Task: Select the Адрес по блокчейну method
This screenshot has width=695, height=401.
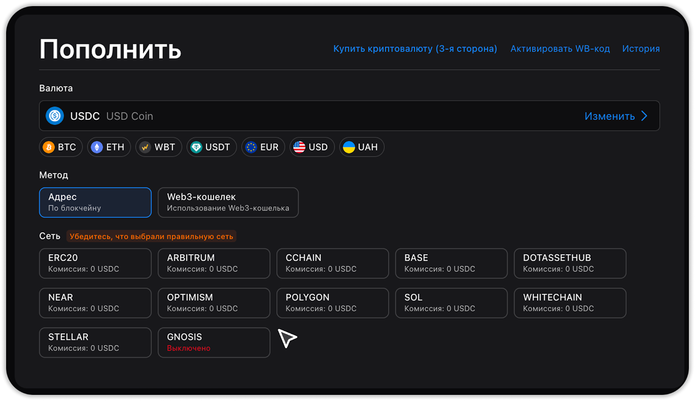Action: tap(95, 202)
